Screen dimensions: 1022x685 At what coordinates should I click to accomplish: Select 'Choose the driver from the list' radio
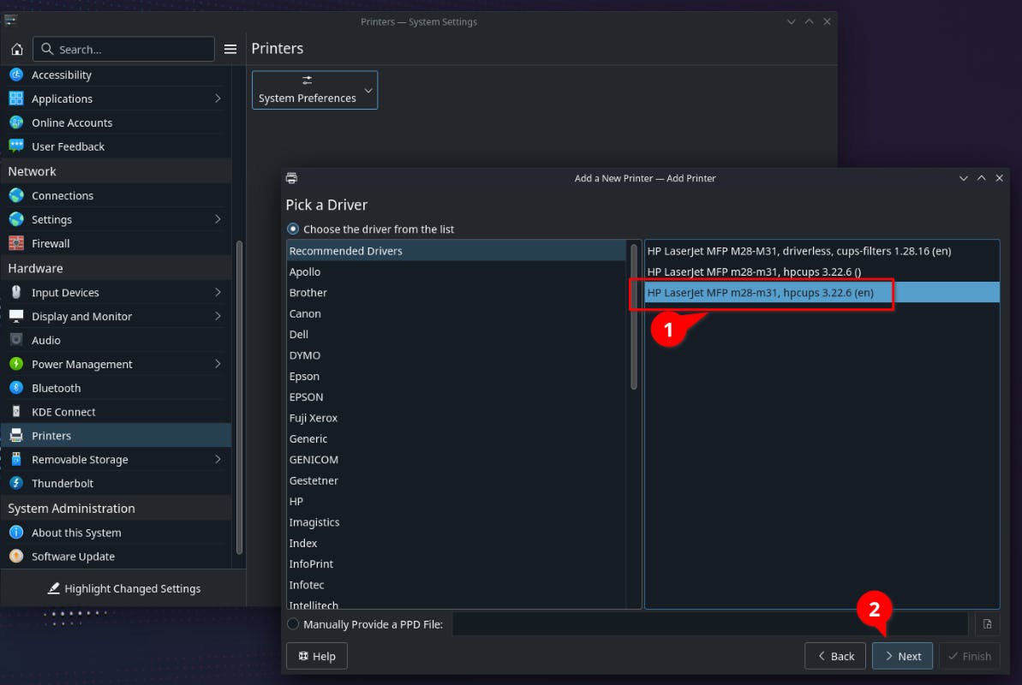click(293, 229)
